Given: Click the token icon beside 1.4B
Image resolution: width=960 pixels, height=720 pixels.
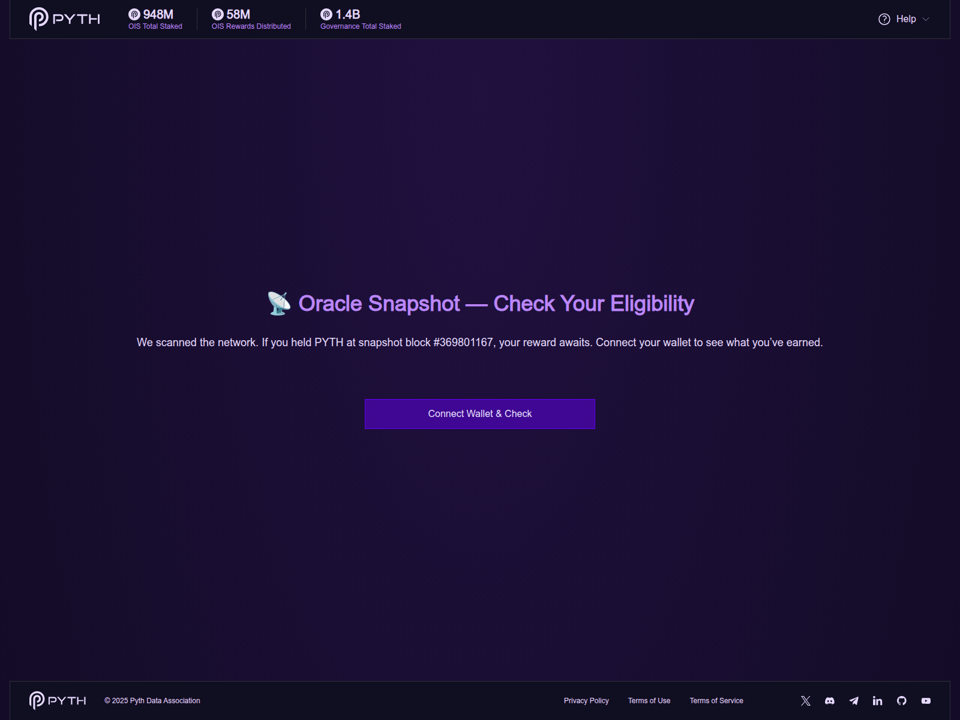Looking at the screenshot, I should [x=326, y=14].
